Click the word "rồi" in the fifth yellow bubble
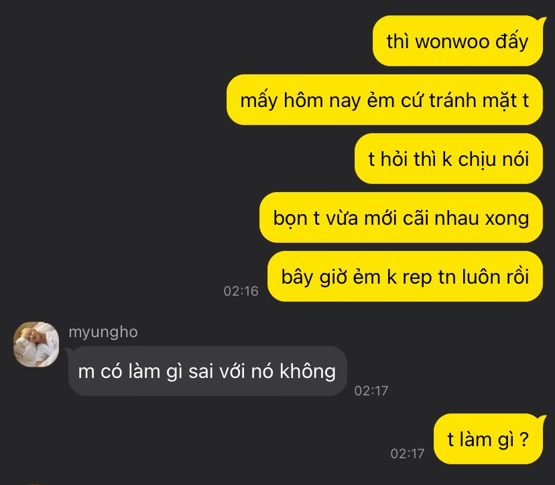The width and height of the screenshot is (555, 485). coord(518,276)
